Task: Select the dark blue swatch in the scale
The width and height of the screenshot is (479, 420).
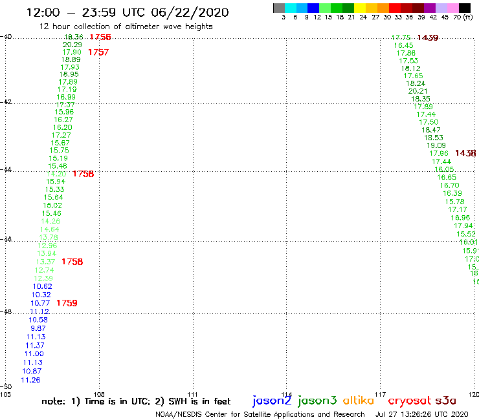Action: [x=313, y=8]
